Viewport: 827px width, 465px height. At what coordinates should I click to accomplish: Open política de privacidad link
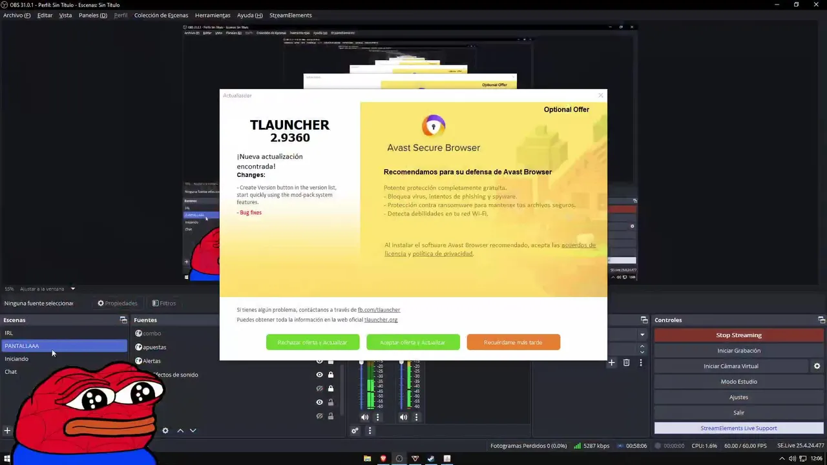tap(443, 254)
